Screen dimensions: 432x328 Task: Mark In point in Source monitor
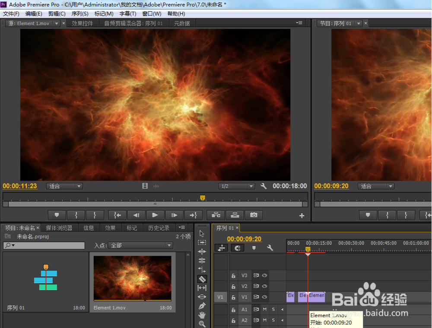(x=76, y=215)
